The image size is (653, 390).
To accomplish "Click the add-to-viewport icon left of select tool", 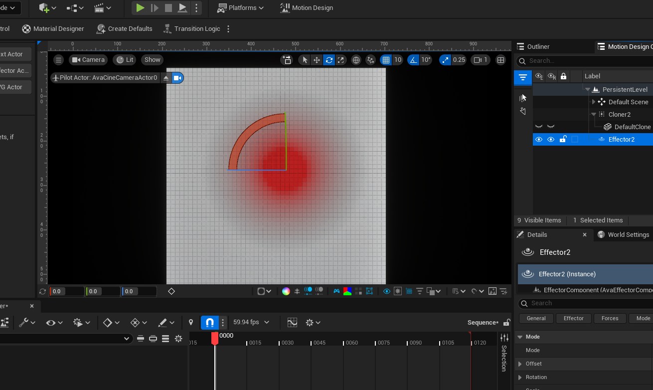I will pyautogui.click(x=287, y=60).
